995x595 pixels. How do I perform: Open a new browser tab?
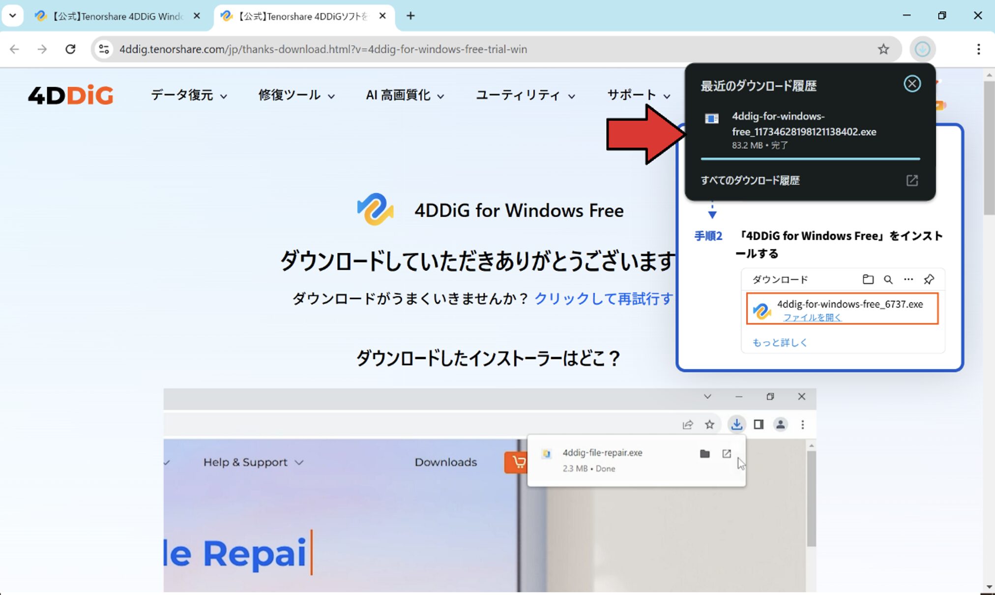tap(410, 16)
